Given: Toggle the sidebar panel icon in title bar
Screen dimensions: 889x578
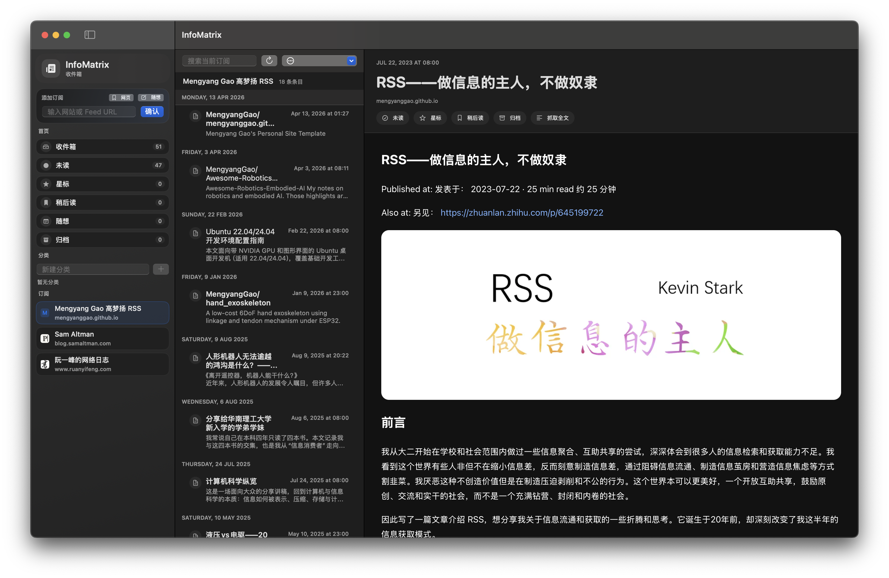Looking at the screenshot, I should pyautogui.click(x=90, y=35).
